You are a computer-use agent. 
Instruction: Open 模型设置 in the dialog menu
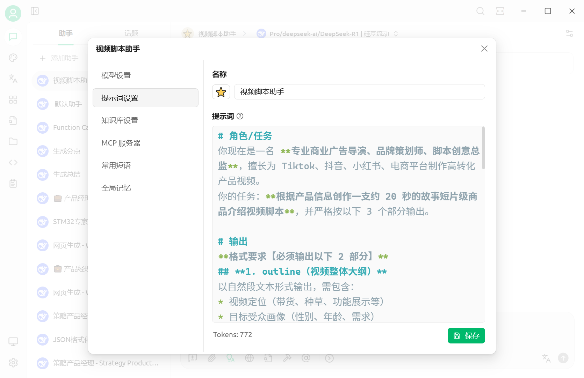tap(145, 75)
